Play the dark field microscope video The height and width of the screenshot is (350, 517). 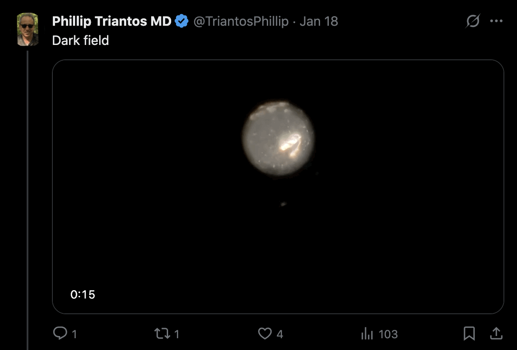278,186
